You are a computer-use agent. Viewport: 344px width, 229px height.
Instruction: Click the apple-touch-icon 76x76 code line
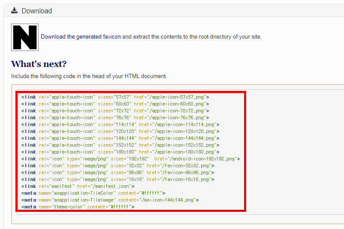pyautogui.click(x=115, y=118)
